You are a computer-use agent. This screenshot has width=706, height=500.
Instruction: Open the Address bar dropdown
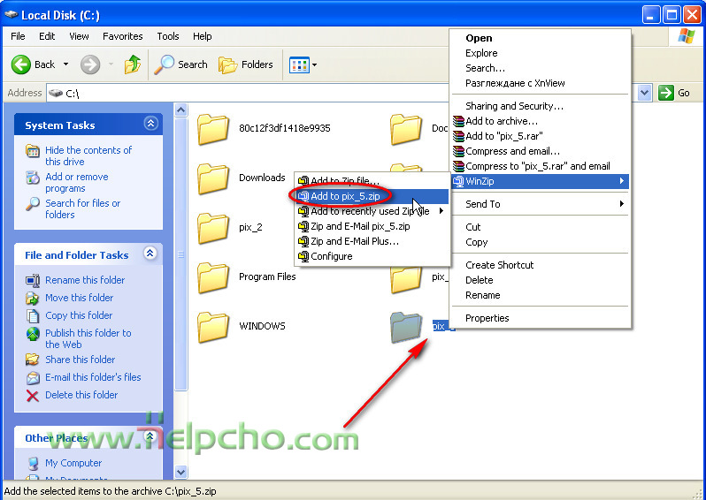644,93
